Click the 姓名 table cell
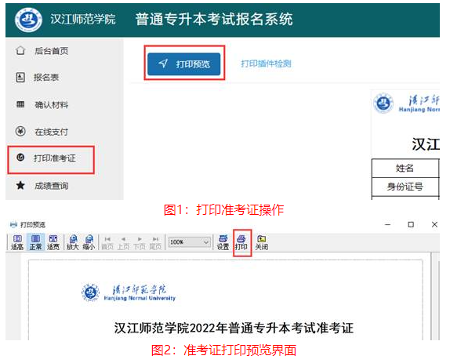Viewport: 450px width, 363px height. 405,168
